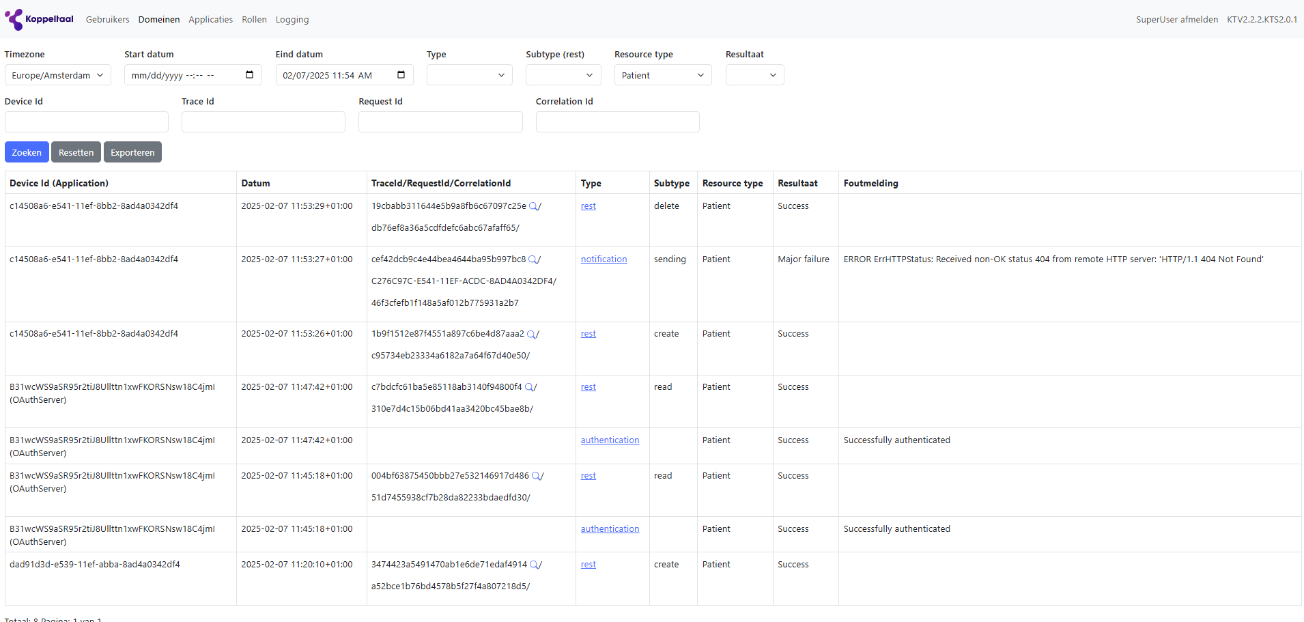Click the Exporteren button
The height and width of the screenshot is (622, 1304).
coord(132,152)
